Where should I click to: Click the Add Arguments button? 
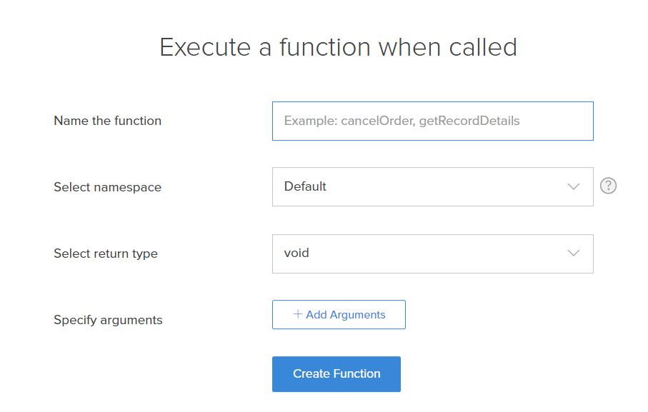pyautogui.click(x=339, y=315)
